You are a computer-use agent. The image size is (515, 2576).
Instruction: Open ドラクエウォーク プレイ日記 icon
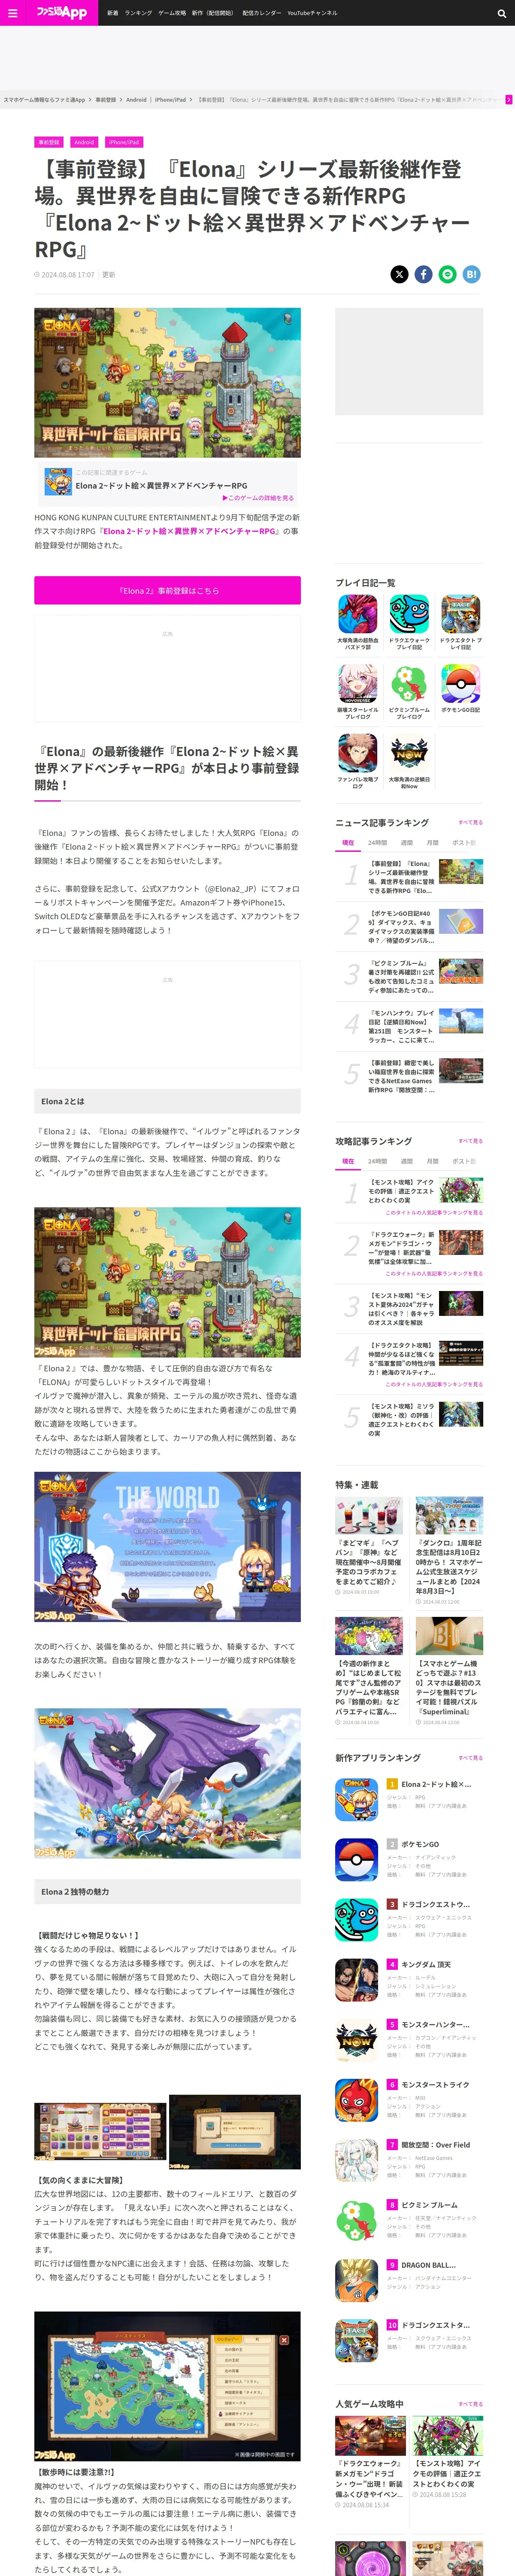click(409, 613)
